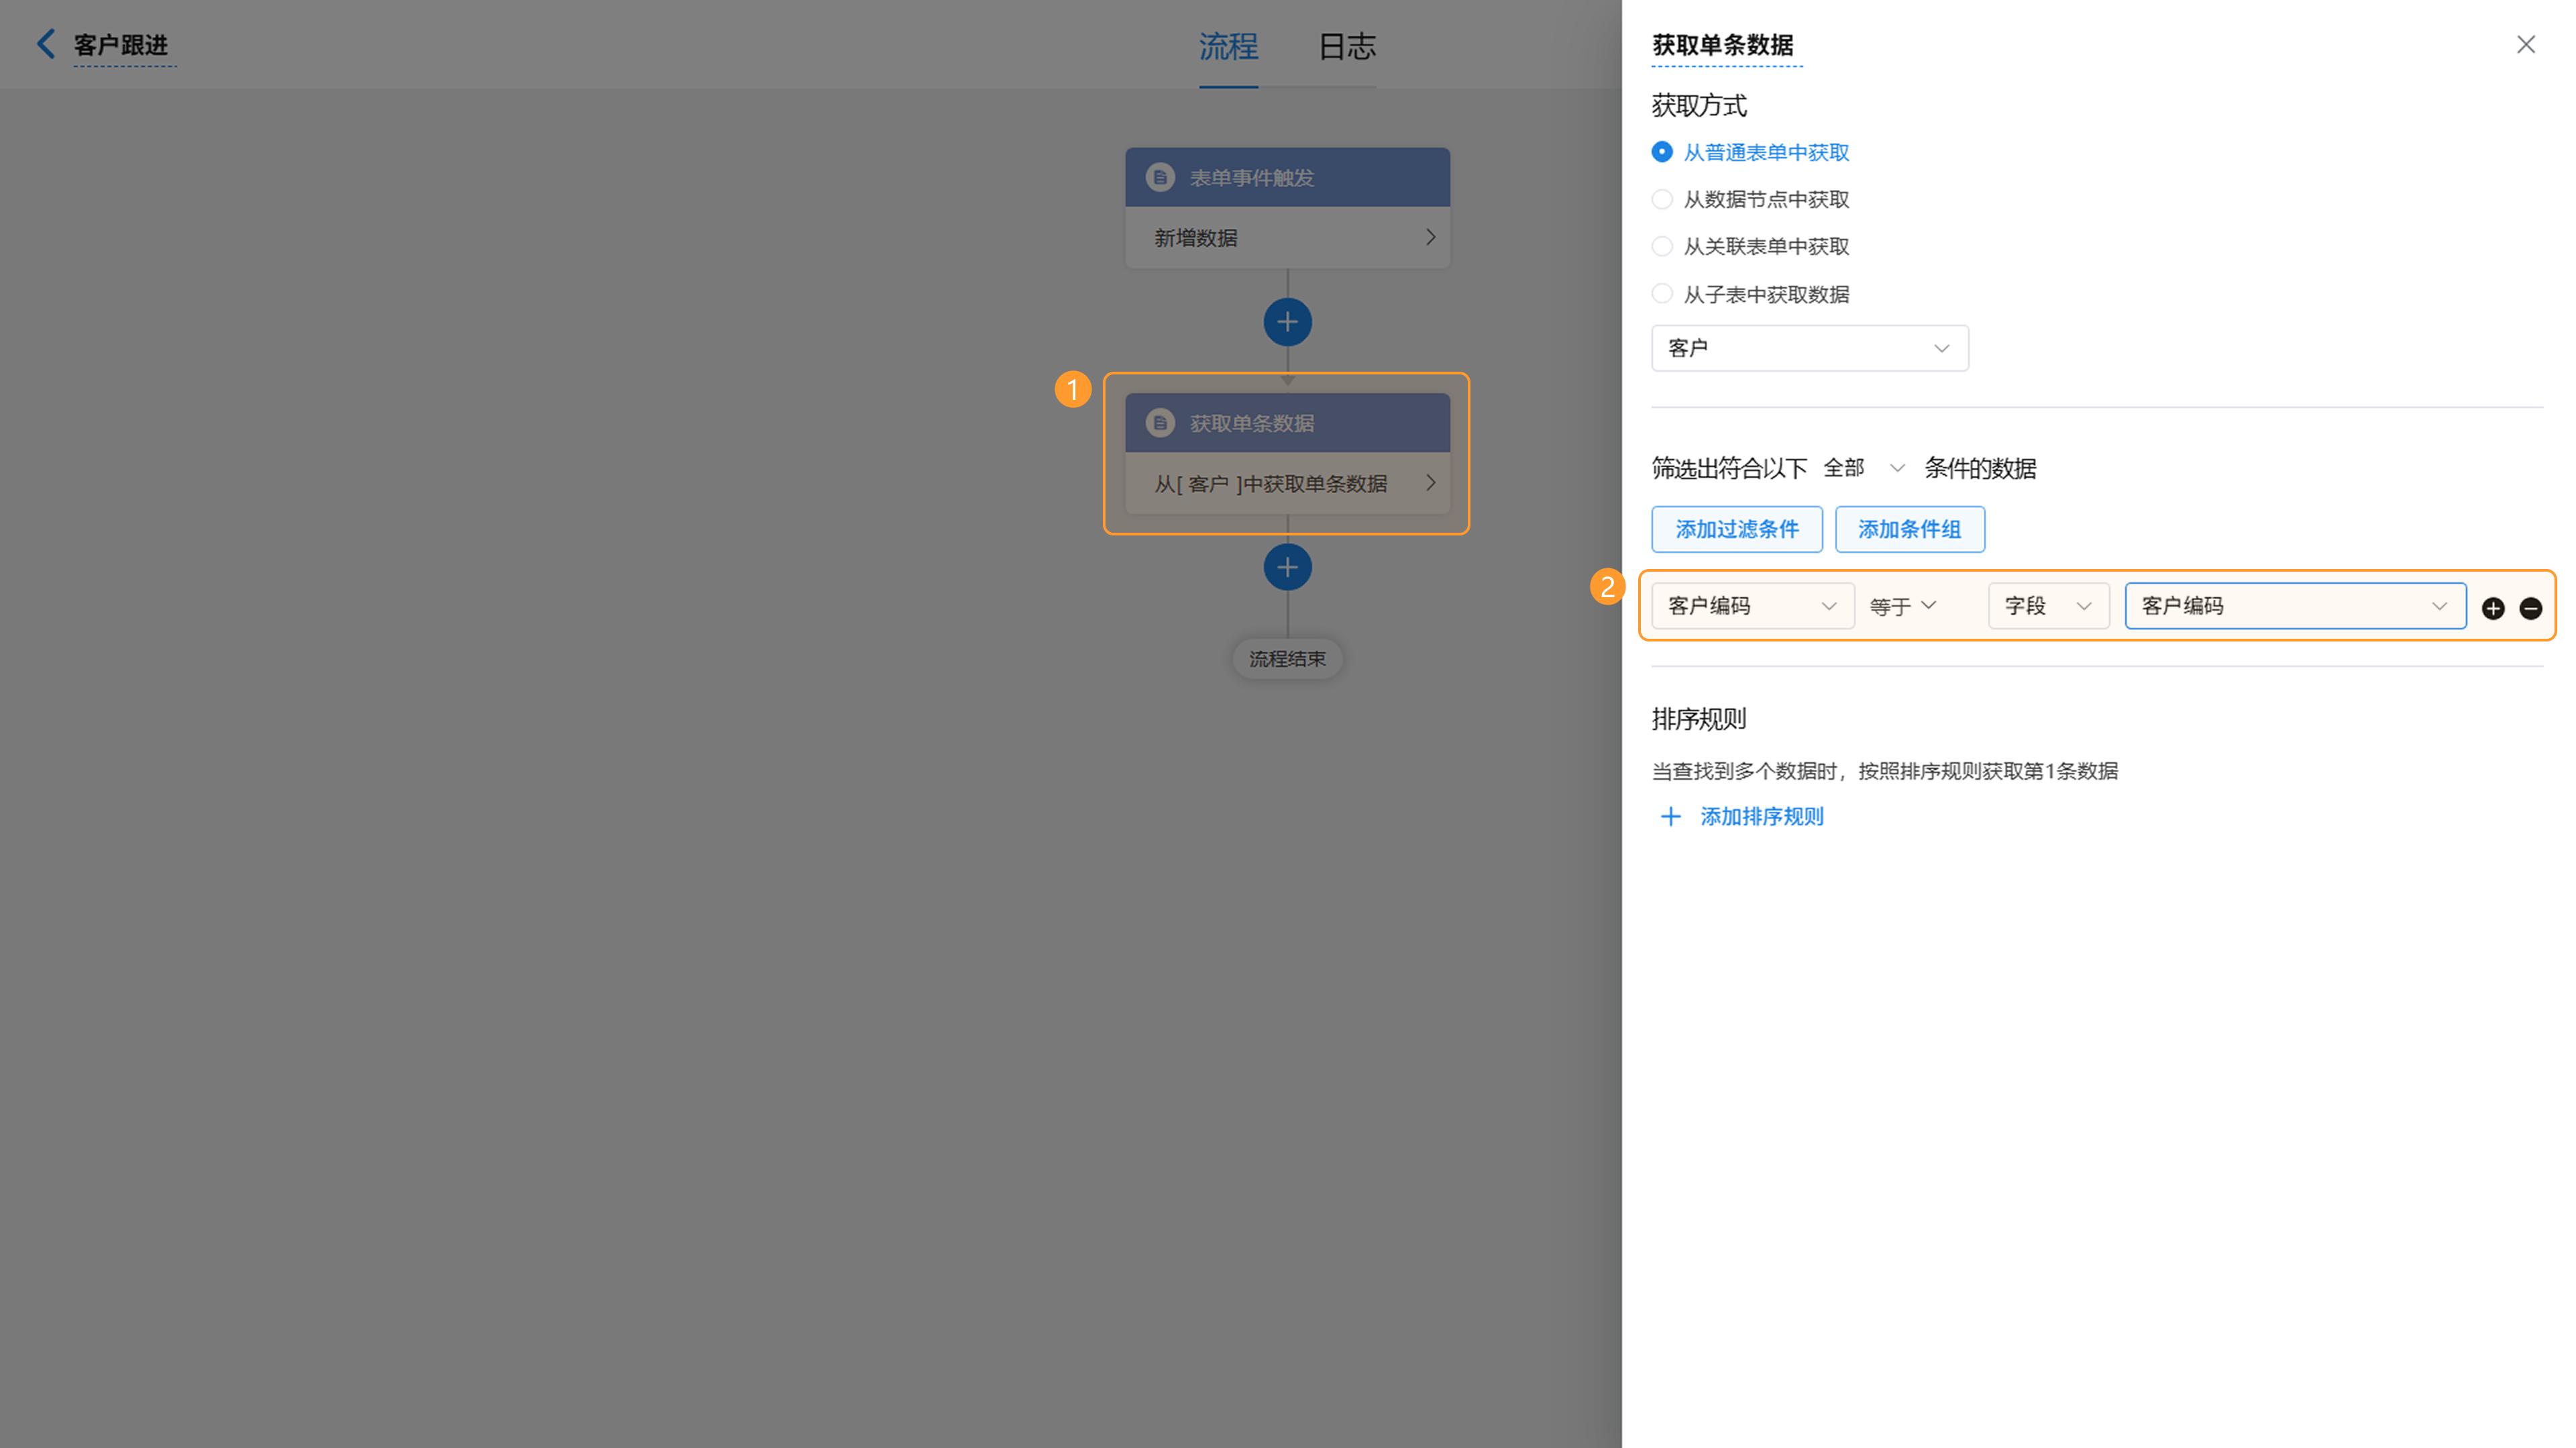Click the plus icon beside 添加排序规则

pyautogui.click(x=1670, y=817)
